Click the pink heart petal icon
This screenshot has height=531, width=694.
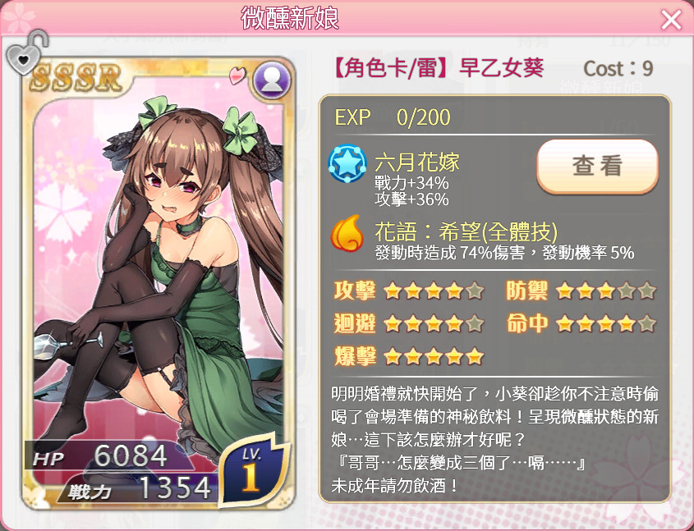[x=237, y=76]
